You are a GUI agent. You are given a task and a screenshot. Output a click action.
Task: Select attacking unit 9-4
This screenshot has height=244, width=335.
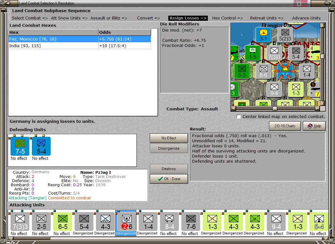[x=276, y=222]
